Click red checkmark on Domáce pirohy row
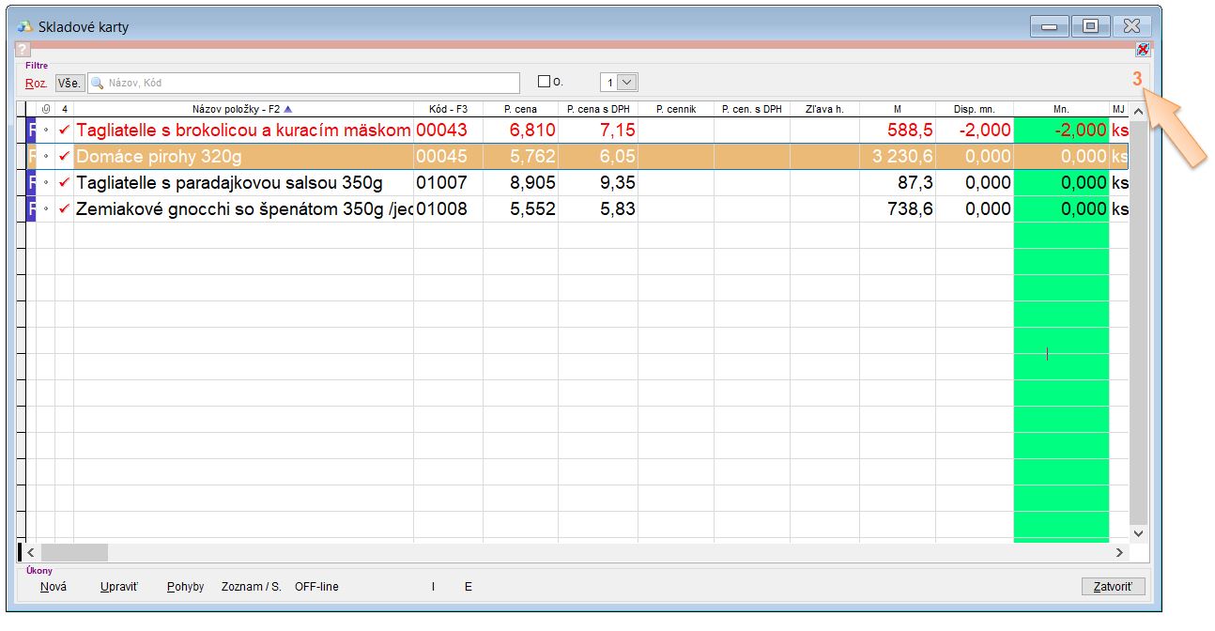This screenshot has width=1215, height=631. click(x=64, y=156)
